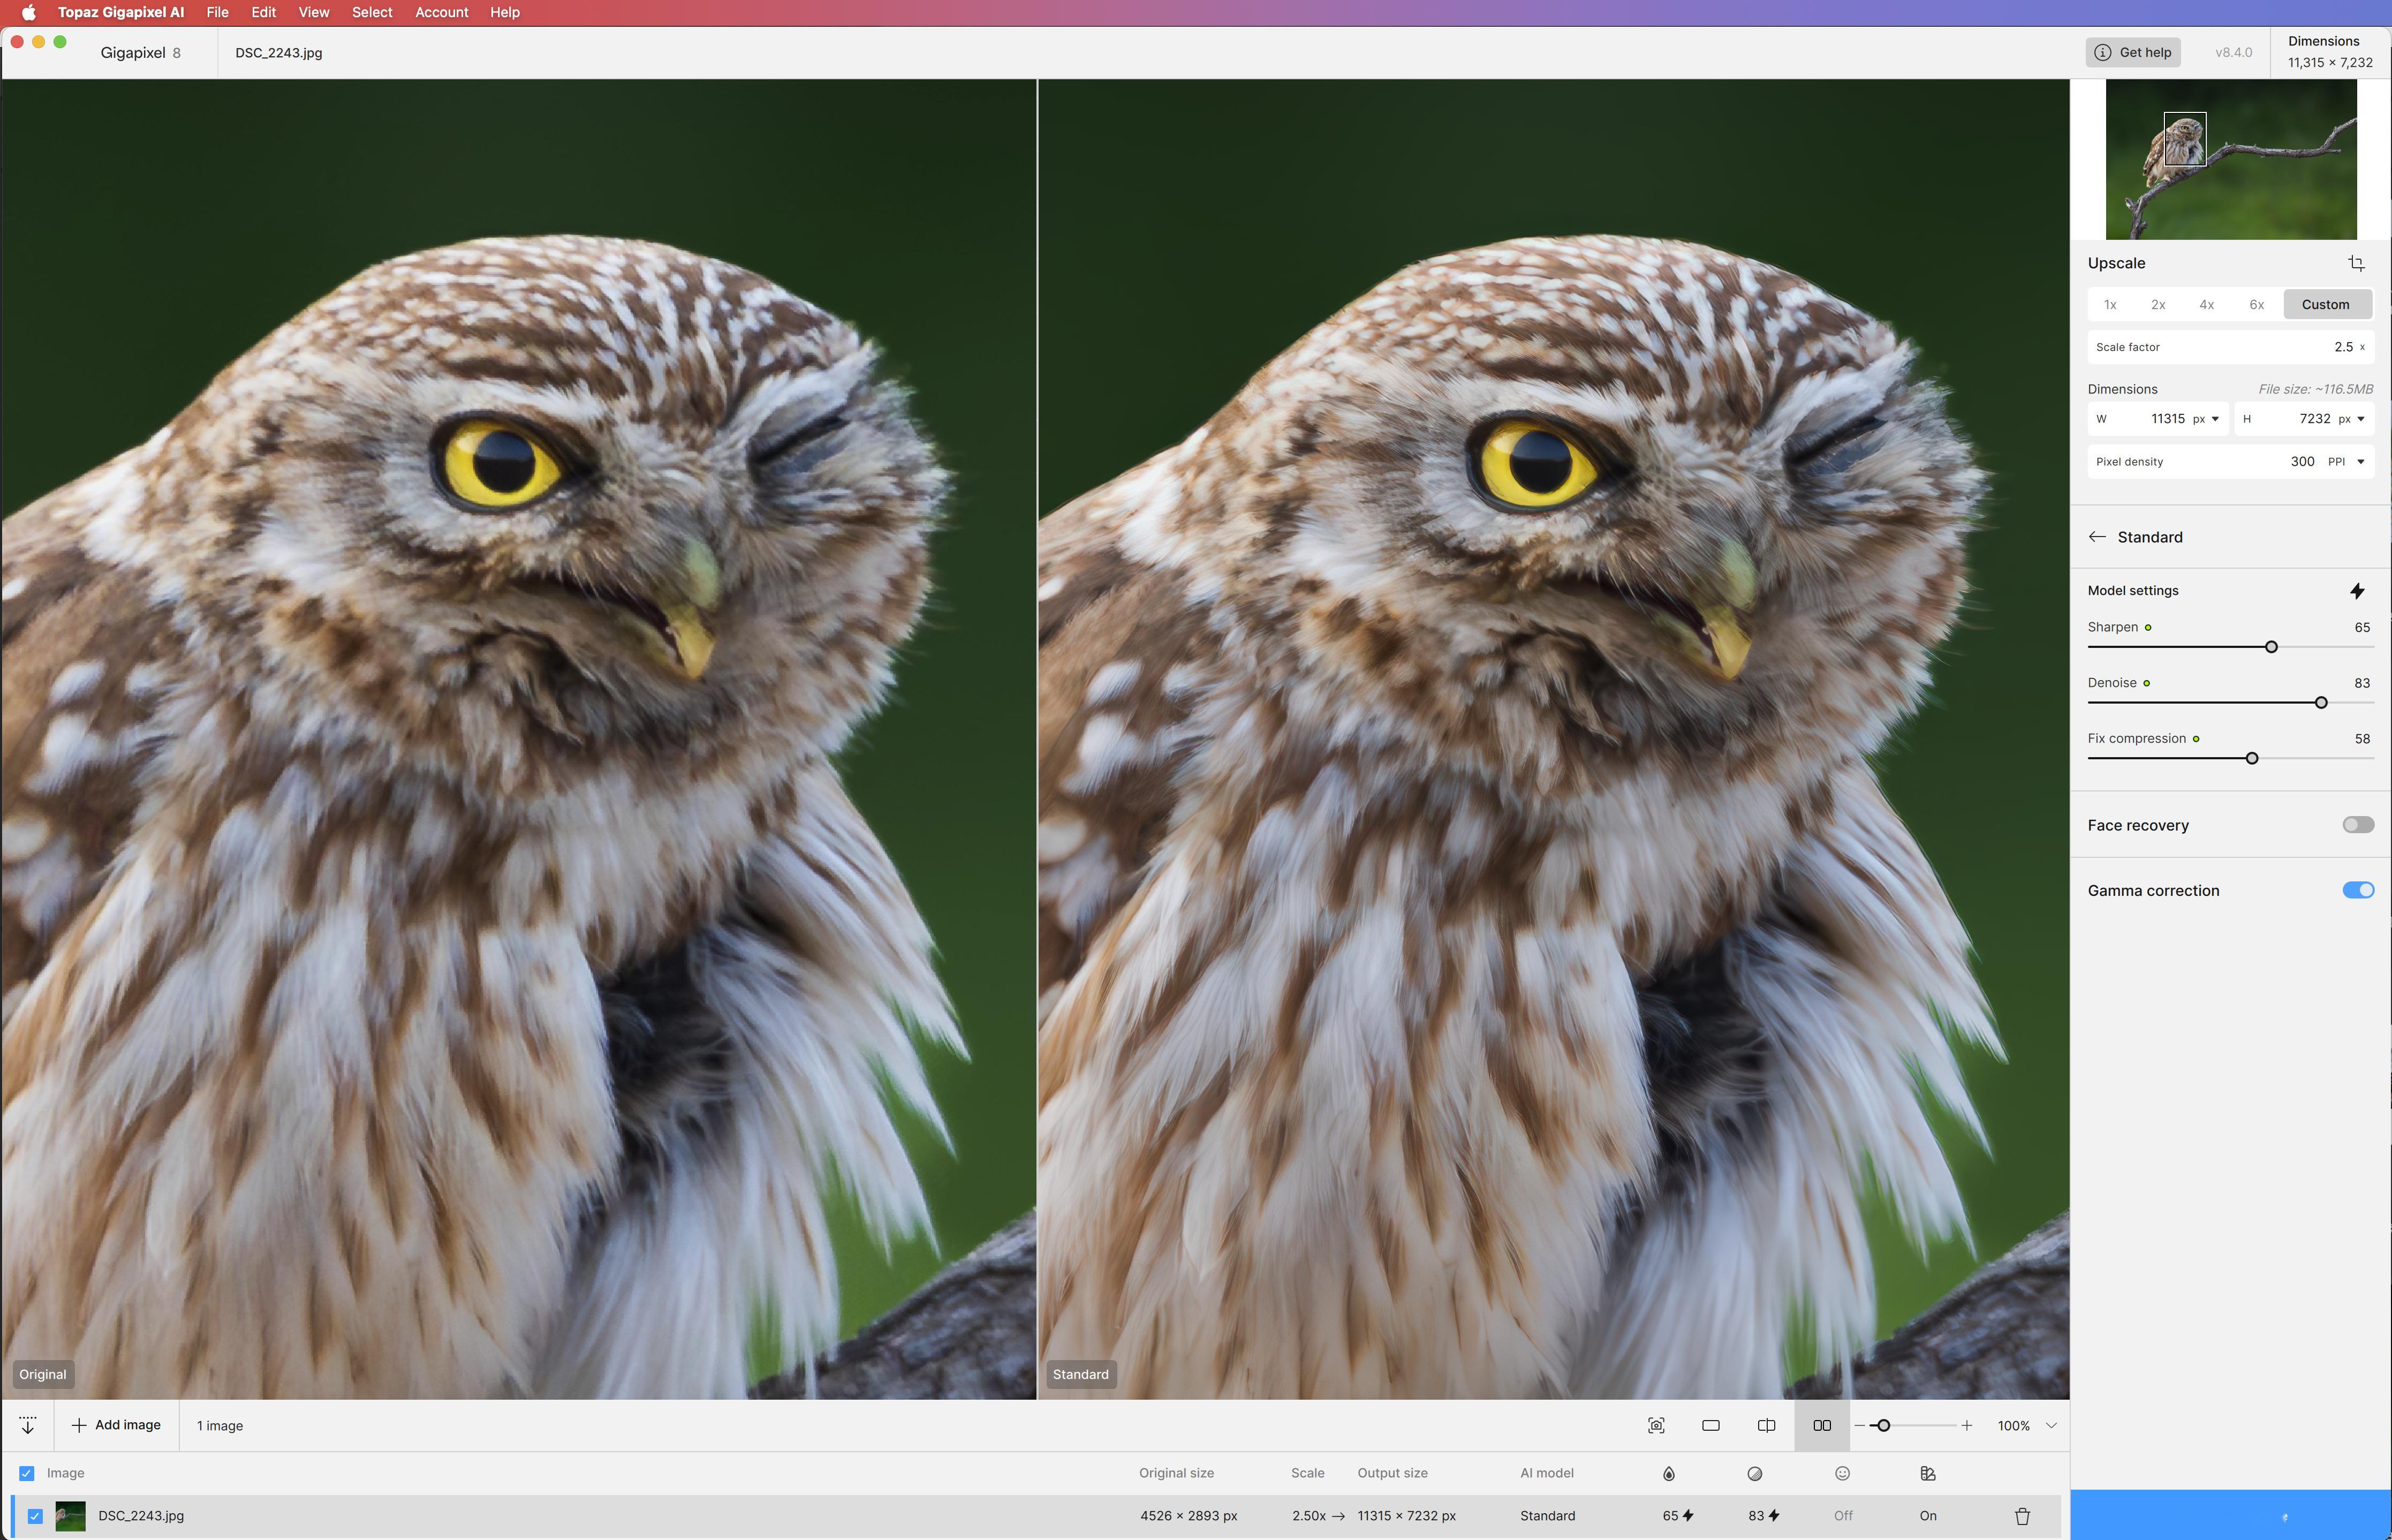The width and height of the screenshot is (2392, 1540).
Task: Open the PPI unit dropdown
Action: pyautogui.click(x=2347, y=462)
